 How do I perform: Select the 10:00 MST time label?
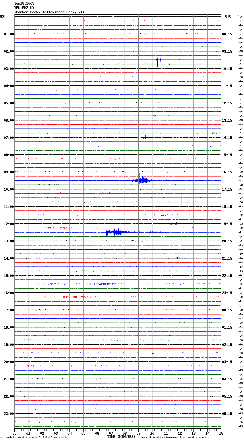[9, 189]
